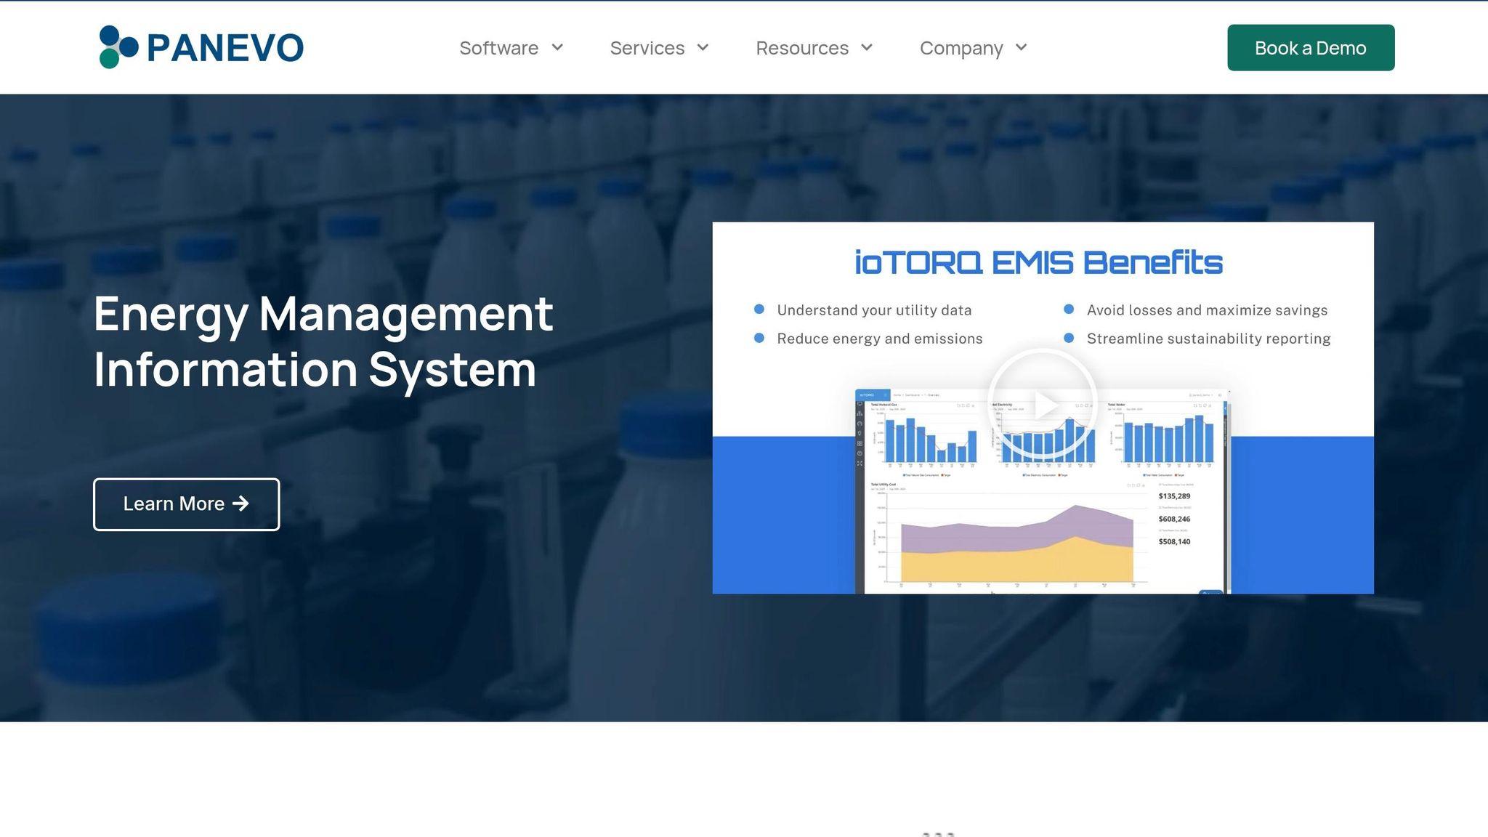Click 'Reduce energy and emissions' text

click(879, 339)
